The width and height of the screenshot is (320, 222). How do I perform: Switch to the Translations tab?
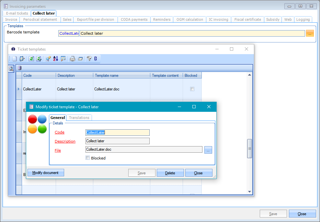[x=79, y=118]
